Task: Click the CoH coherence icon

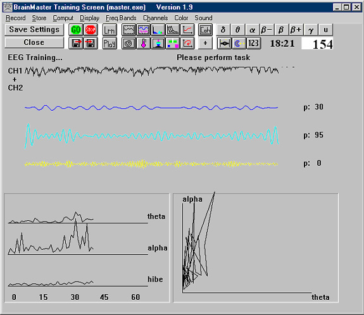Action: [x=206, y=30]
